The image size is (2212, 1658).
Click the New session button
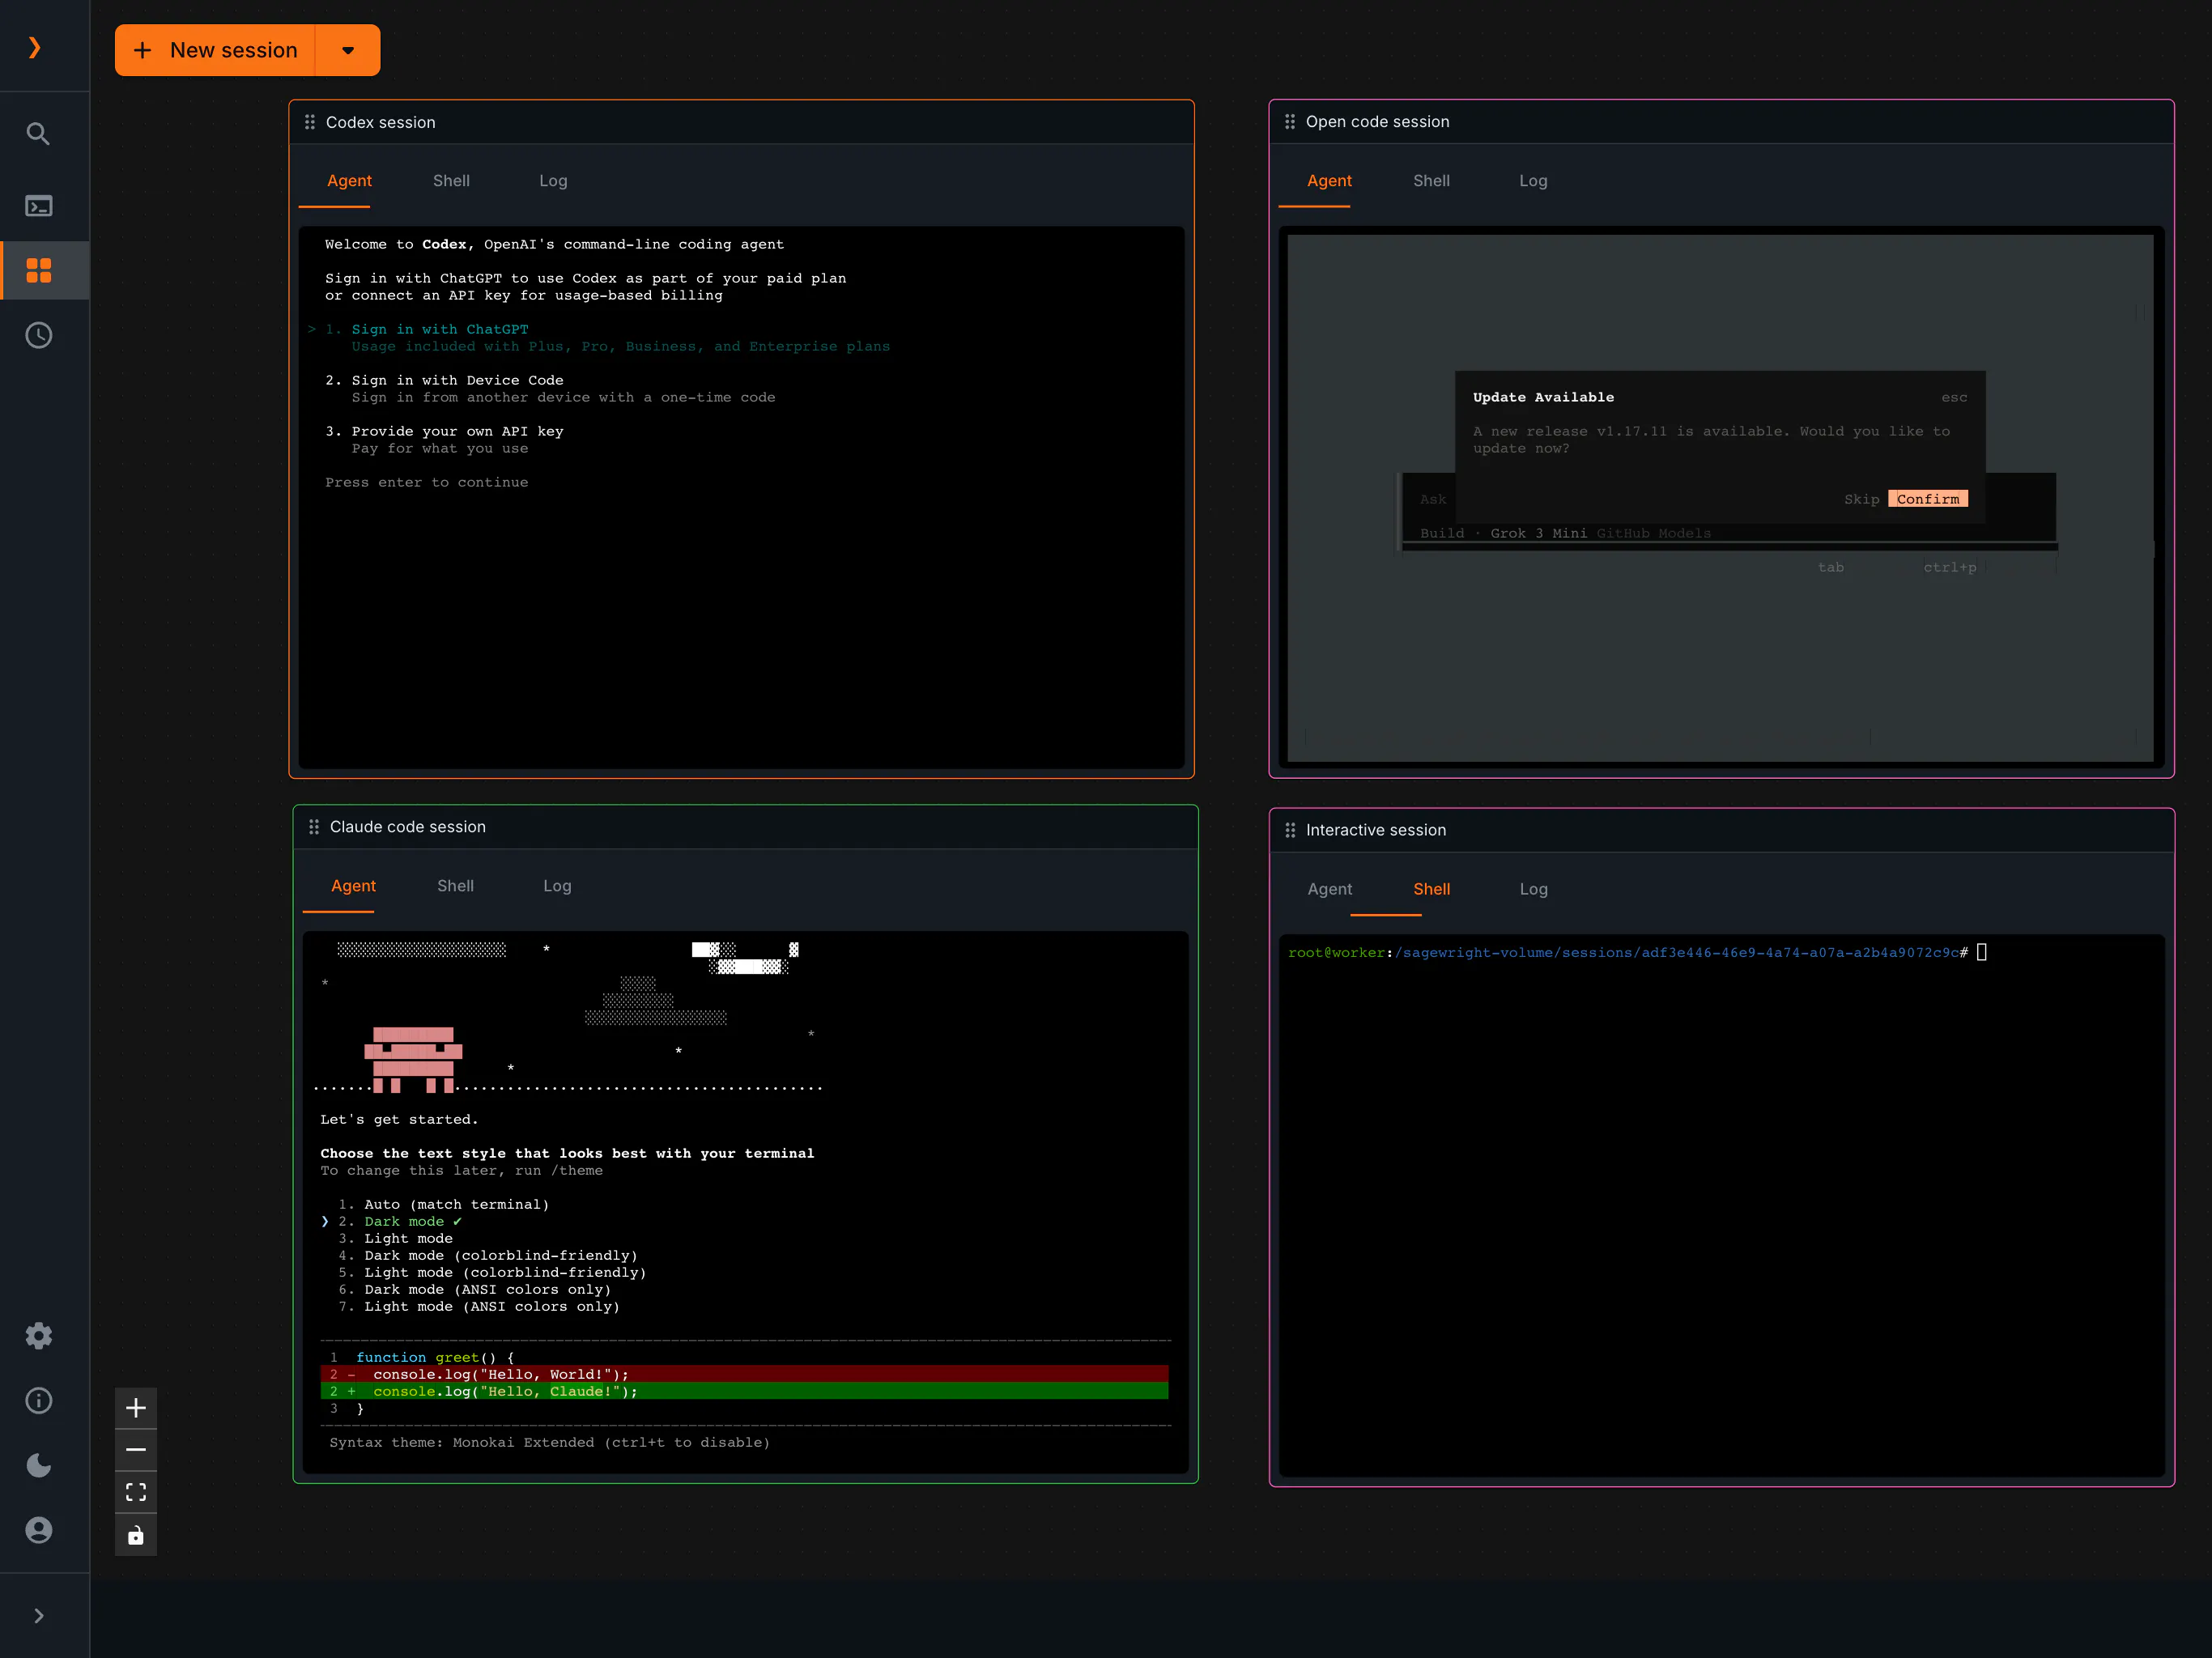[215, 50]
